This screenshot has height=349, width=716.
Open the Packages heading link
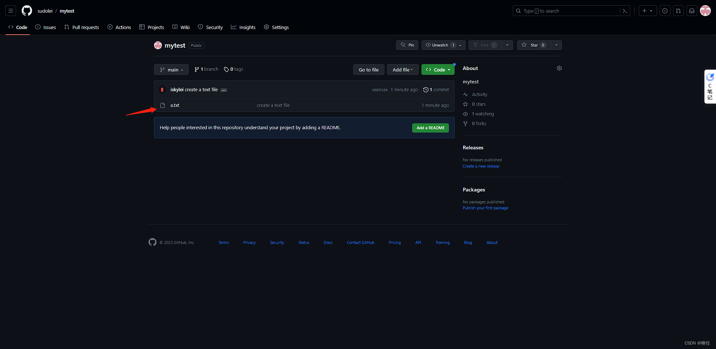tap(474, 190)
